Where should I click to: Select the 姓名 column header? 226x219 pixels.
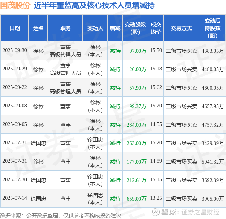tap(38, 28)
